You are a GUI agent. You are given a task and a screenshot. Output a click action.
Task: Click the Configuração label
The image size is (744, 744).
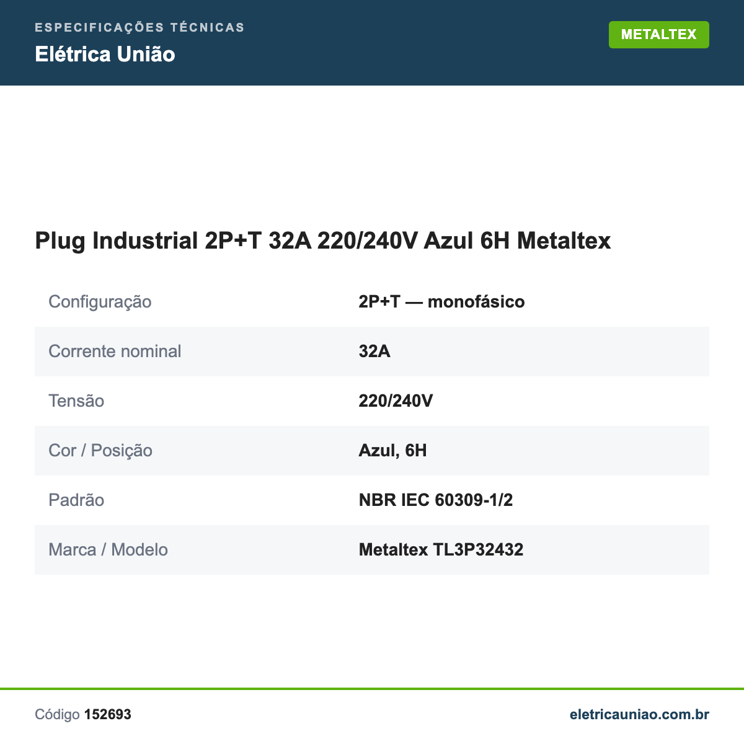[100, 302]
